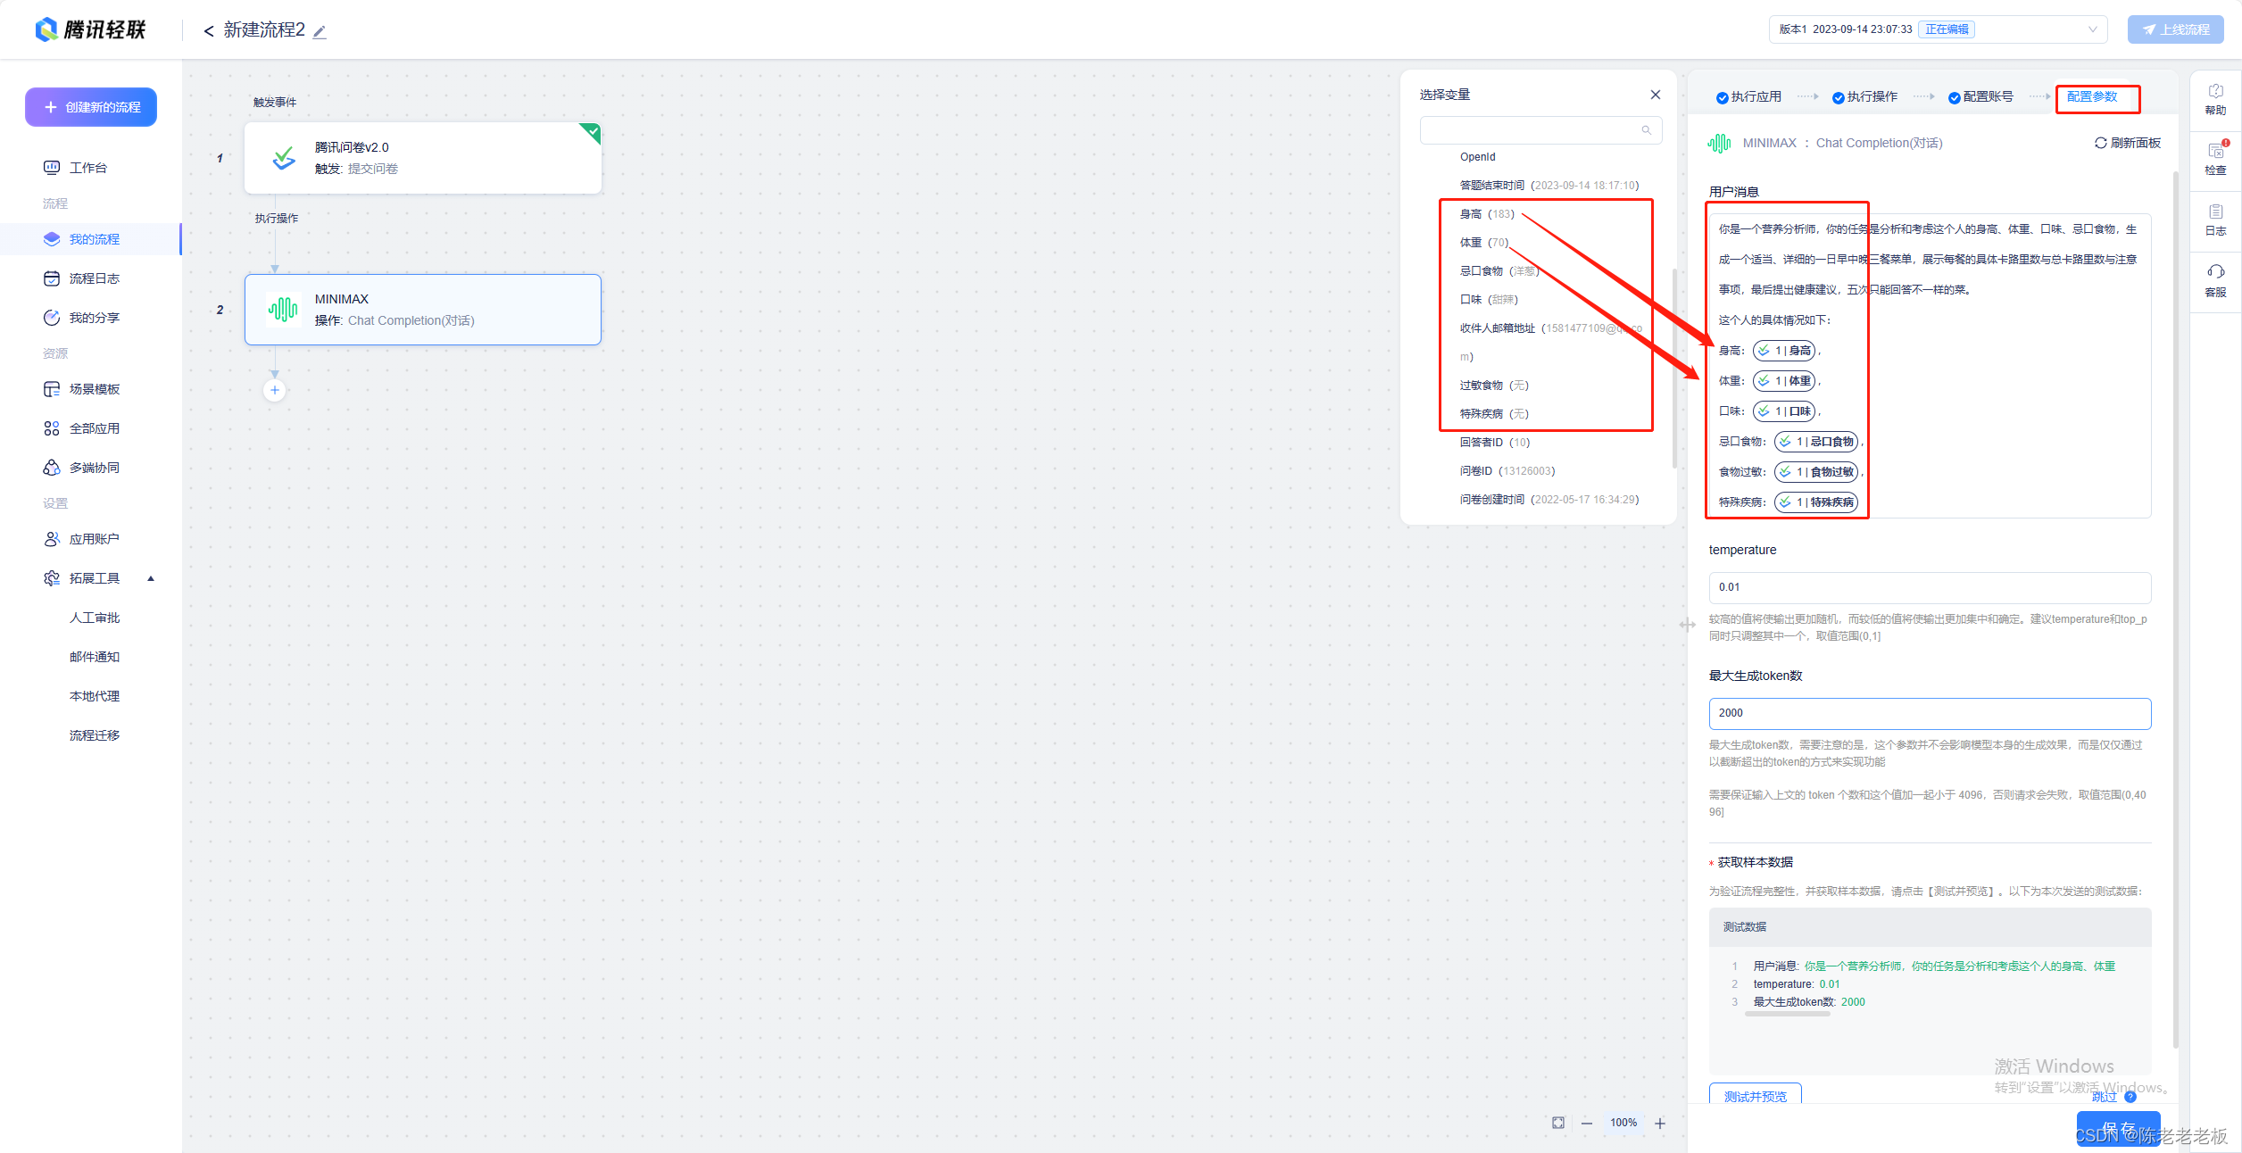Close the 选择变量 panel
This screenshot has width=2242, height=1153.
point(1656,95)
